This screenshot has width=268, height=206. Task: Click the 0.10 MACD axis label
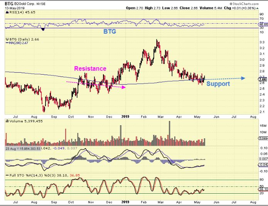[264, 148]
